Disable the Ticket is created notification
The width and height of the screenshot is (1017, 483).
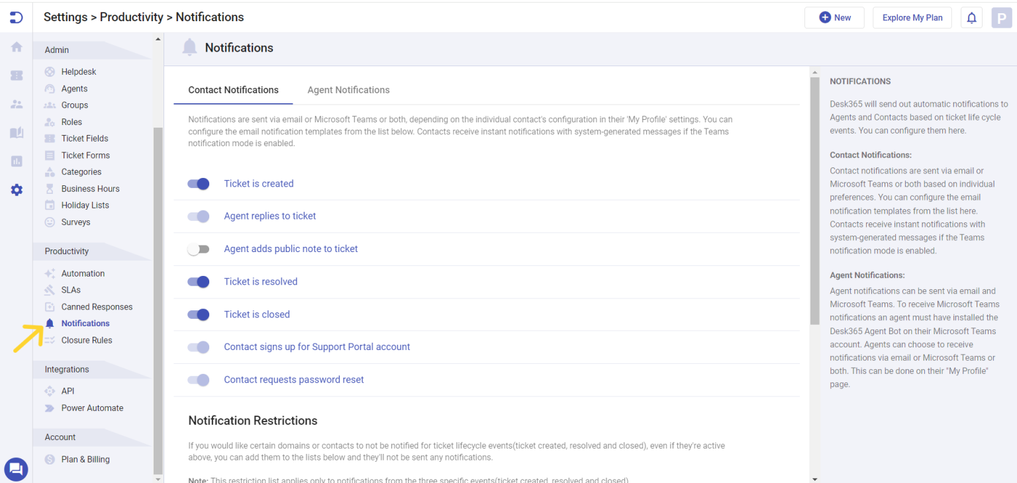198,183
